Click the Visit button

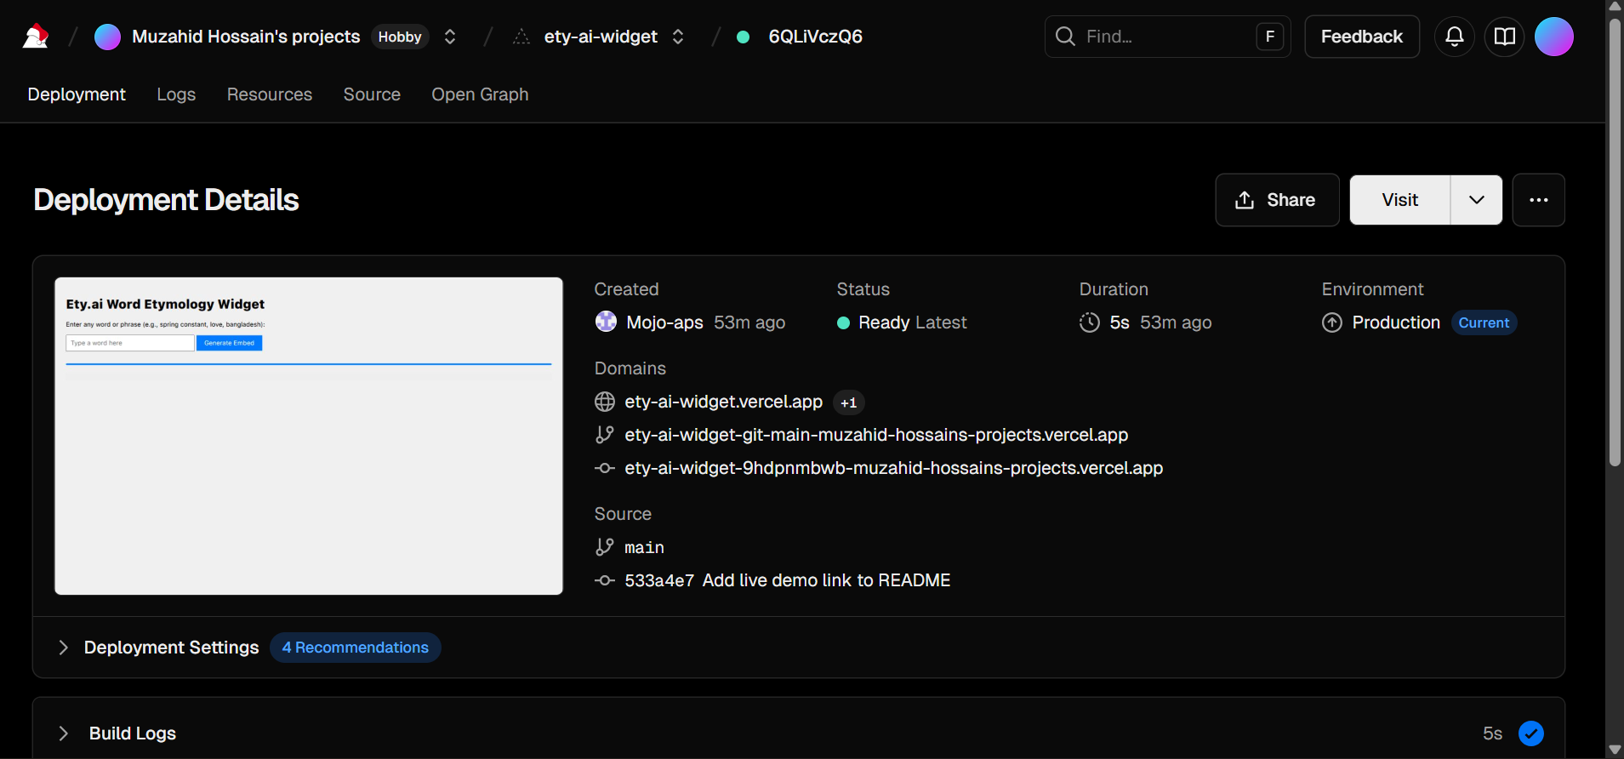click(1399, 200)
